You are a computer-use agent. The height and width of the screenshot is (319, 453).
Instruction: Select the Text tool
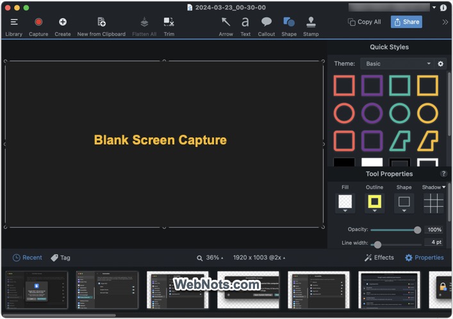coord(245,27)
